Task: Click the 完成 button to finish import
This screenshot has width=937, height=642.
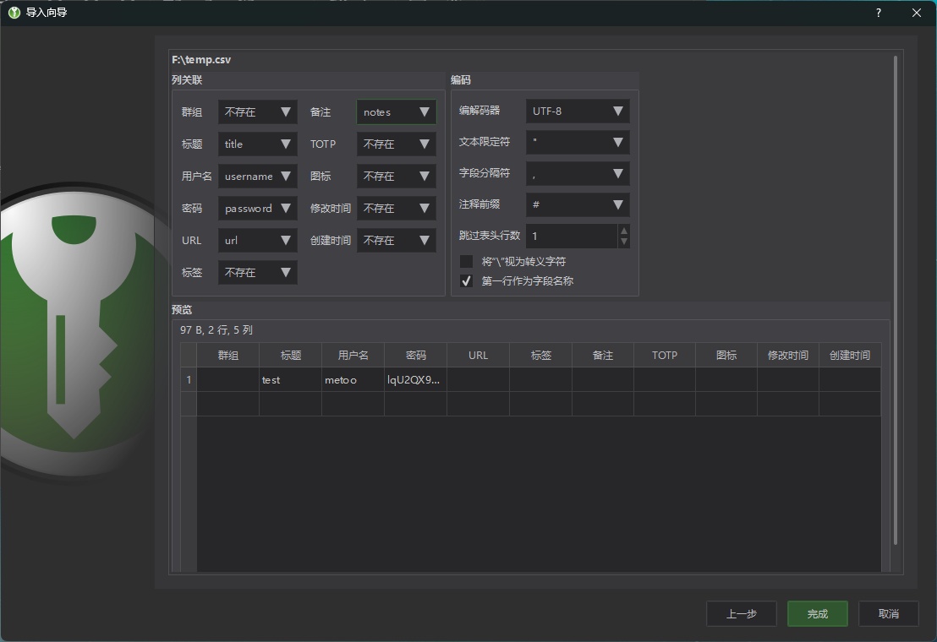Action: 817,614
